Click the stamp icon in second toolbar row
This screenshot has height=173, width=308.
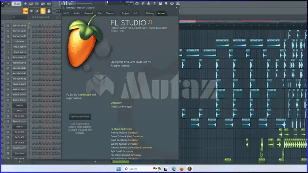click(x=49, y=11)
